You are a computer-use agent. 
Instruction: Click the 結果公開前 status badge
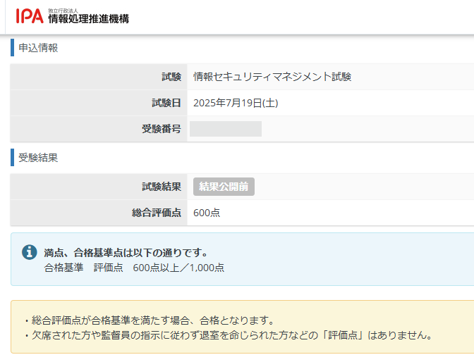click(224, 187)
